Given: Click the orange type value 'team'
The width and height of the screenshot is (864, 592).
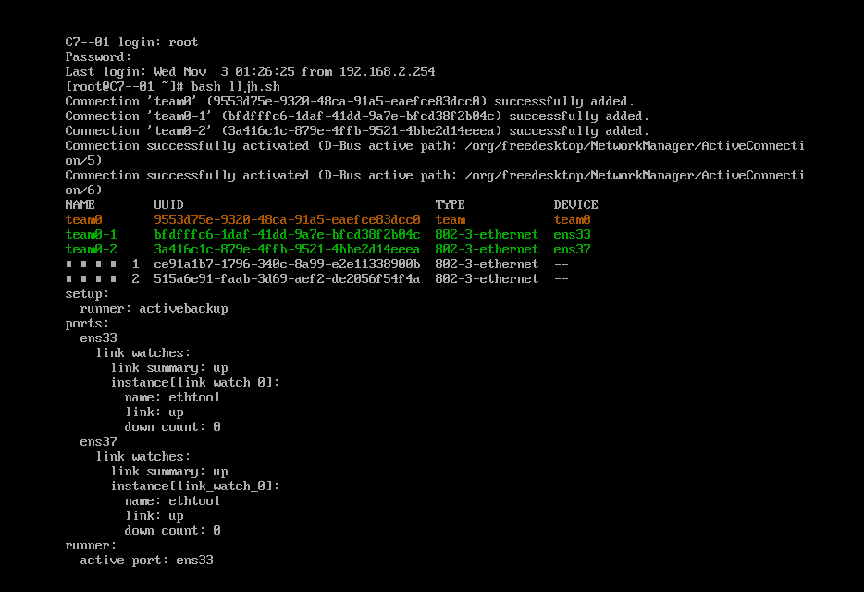Looking at the screenshot, I should 450,220.
